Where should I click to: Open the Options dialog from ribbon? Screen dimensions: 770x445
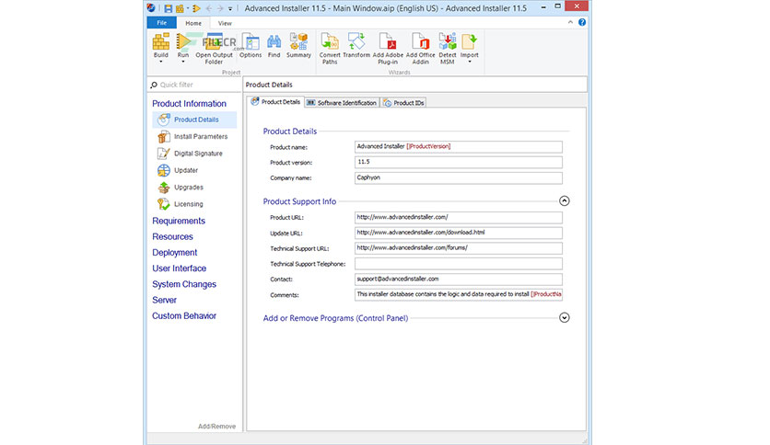pos(251,46)
